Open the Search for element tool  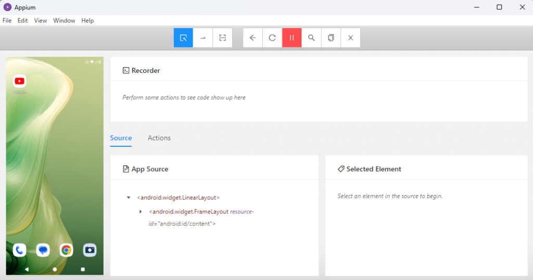311,38
